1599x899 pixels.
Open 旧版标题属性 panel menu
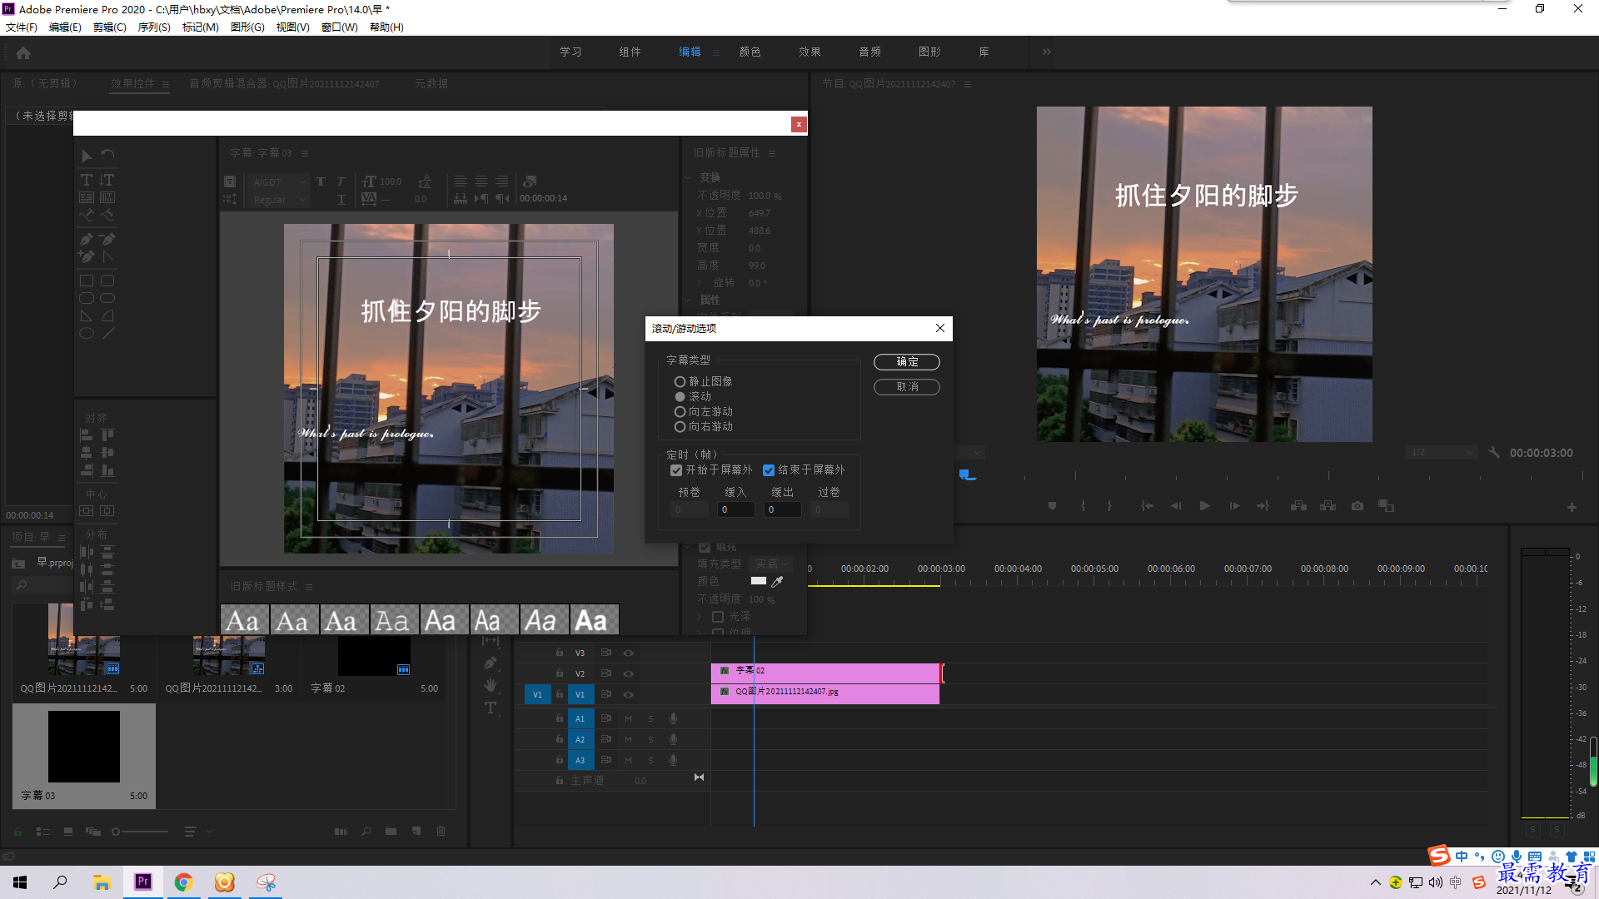tap(772, 153)
